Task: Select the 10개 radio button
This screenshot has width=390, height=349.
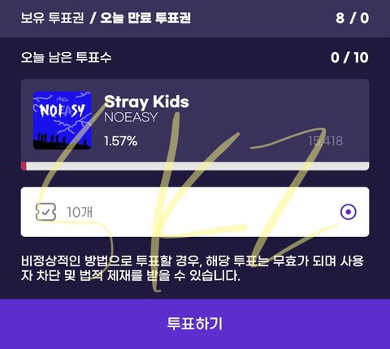Action: pos(349,212)
